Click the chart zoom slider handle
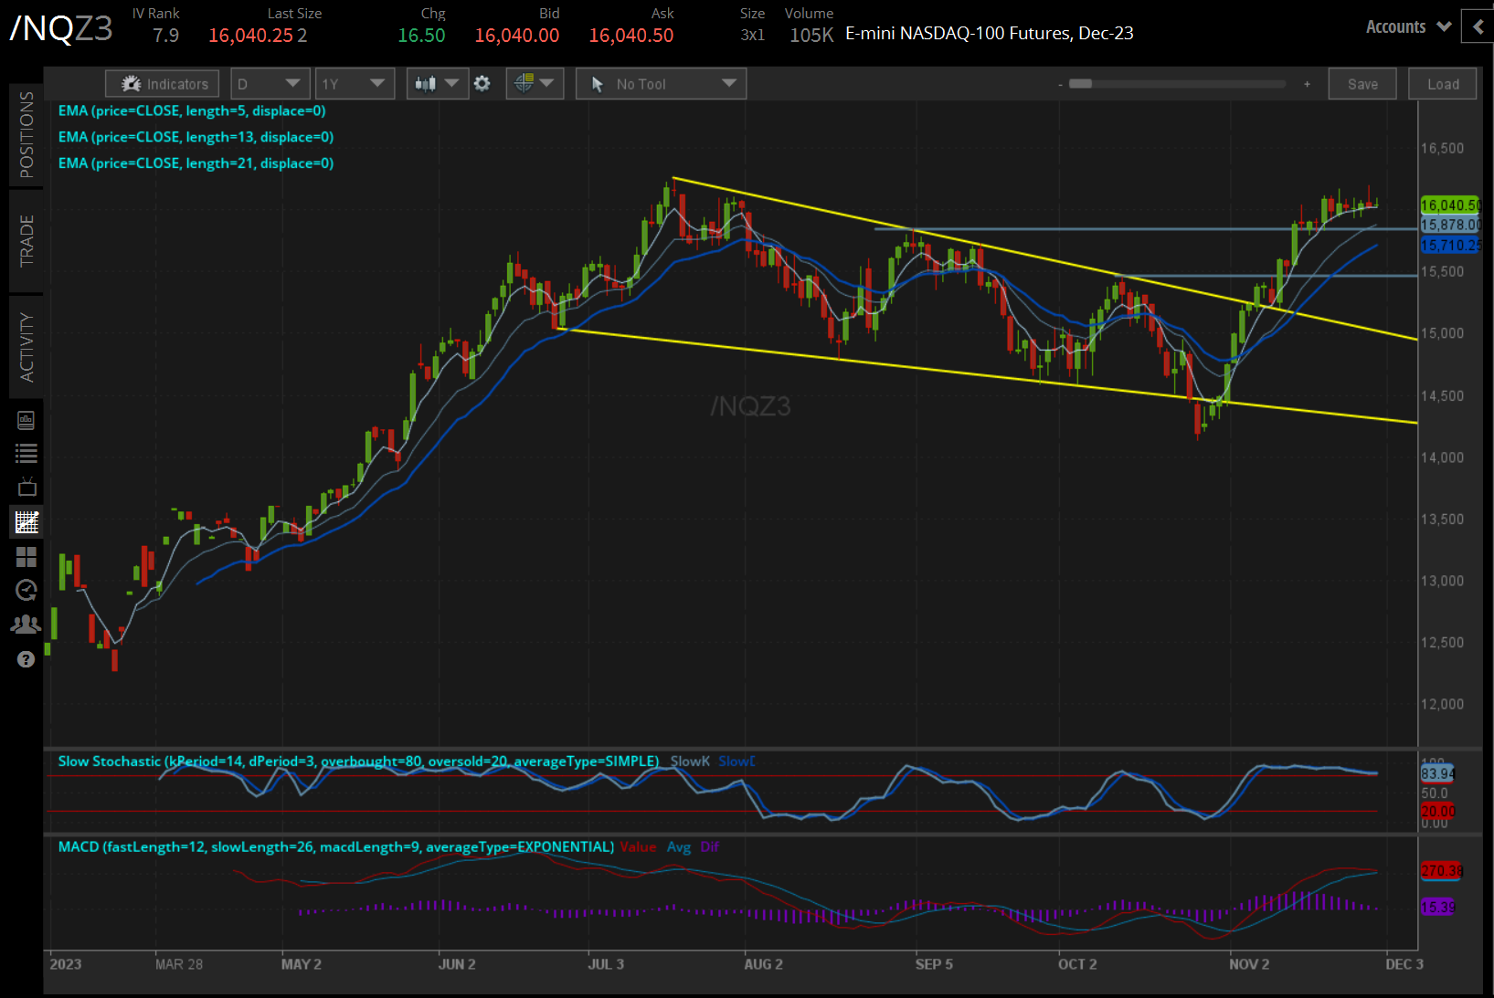Viewport: 1494px width, 998px height. (1081, 84)
